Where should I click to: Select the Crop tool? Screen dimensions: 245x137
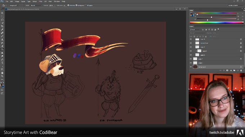coord(2,26)
